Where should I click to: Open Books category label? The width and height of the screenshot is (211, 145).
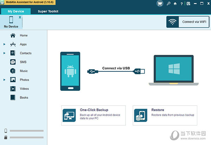point(24,97)
